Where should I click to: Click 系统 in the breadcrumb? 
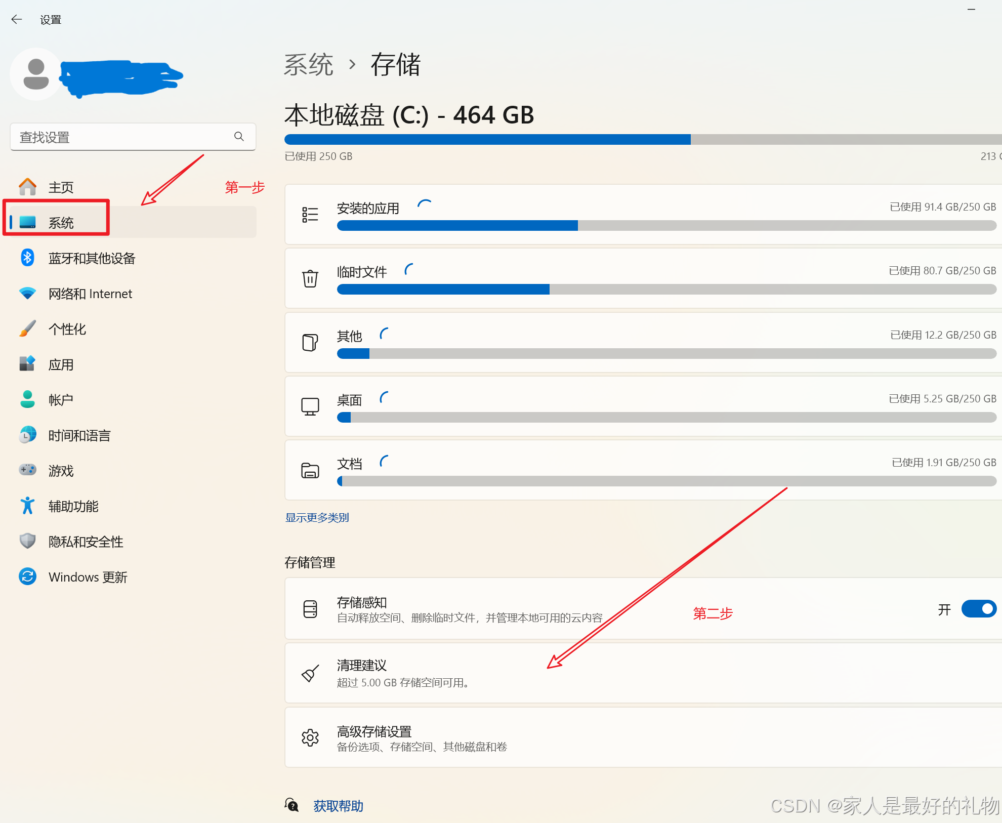coord(308,65)
